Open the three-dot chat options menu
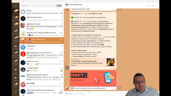 [157, 6]
